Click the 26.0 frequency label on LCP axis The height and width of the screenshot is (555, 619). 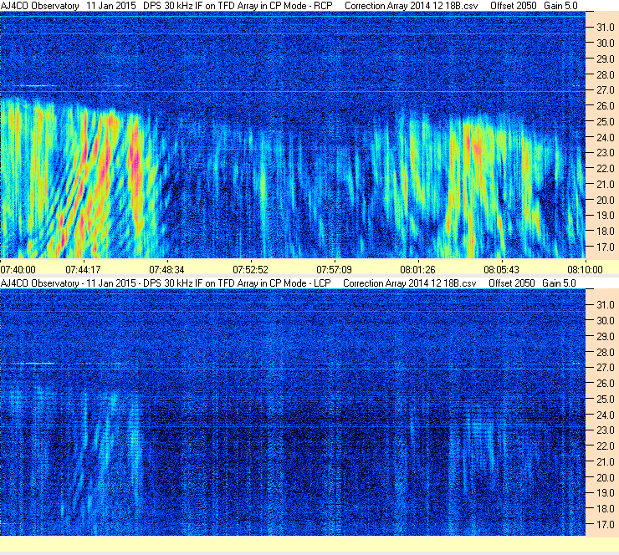tap(605, 384)
